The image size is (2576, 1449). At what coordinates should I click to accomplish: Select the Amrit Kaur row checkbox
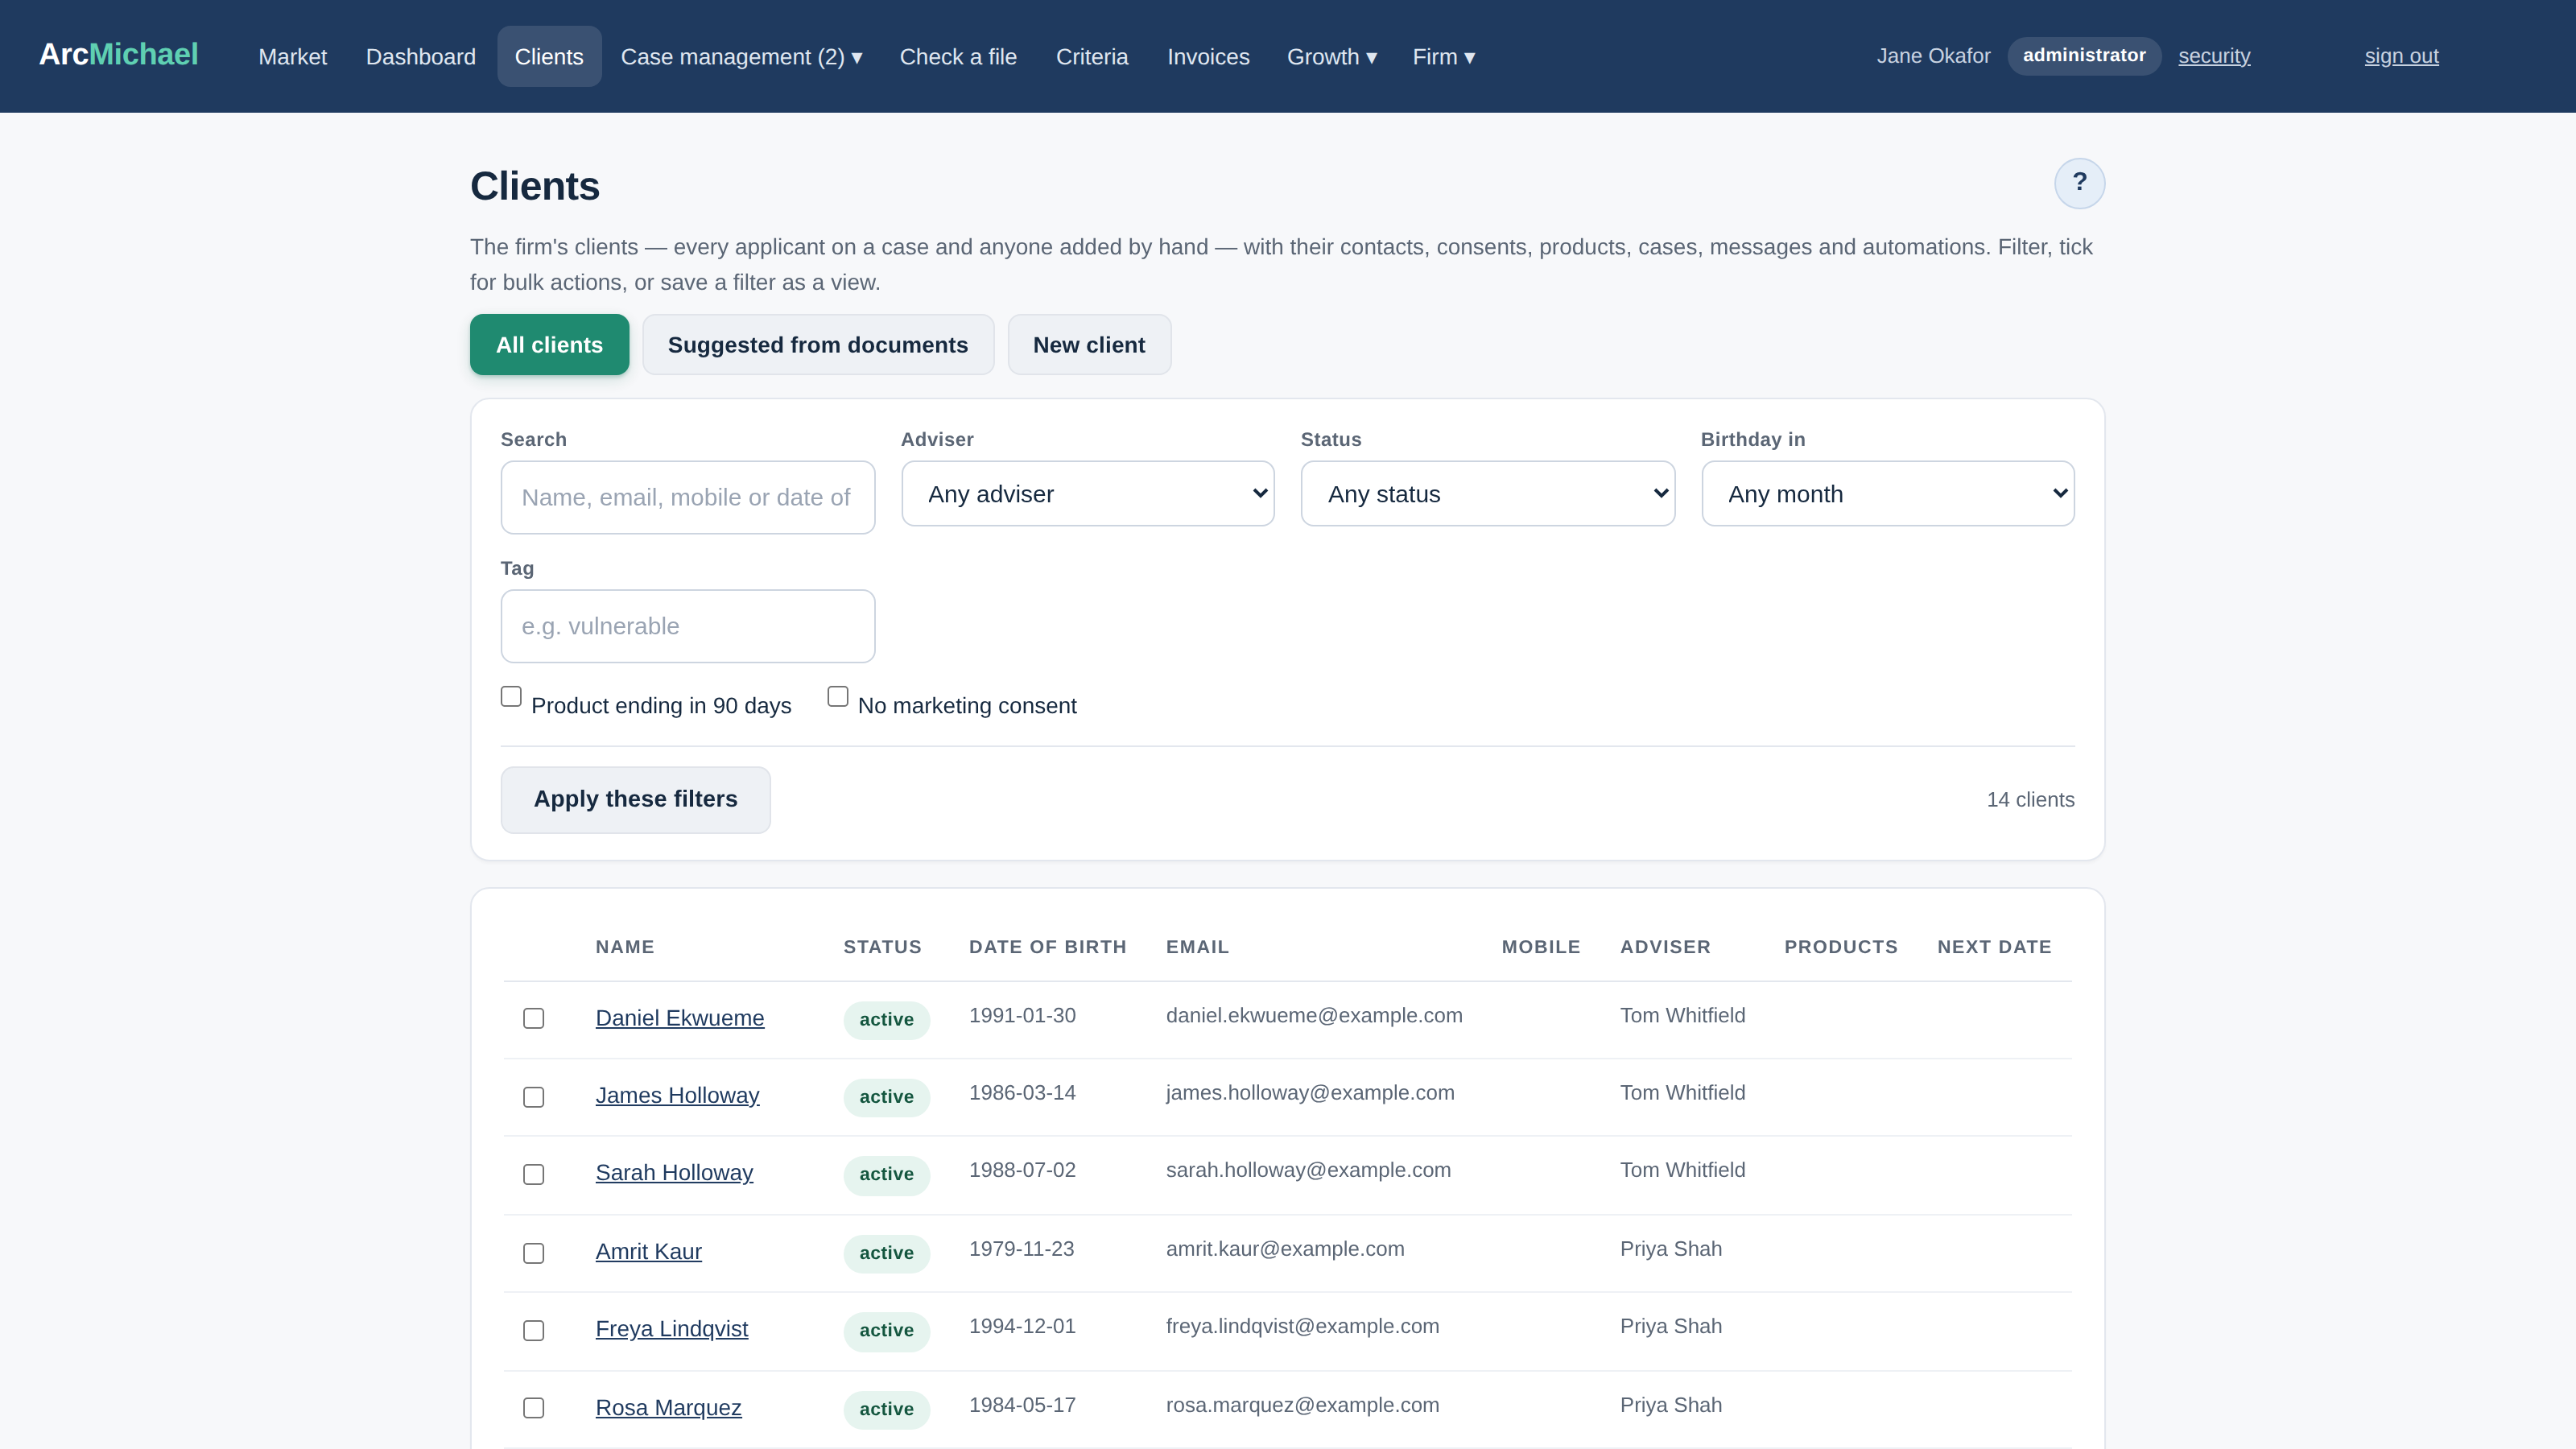(534, 1253)
